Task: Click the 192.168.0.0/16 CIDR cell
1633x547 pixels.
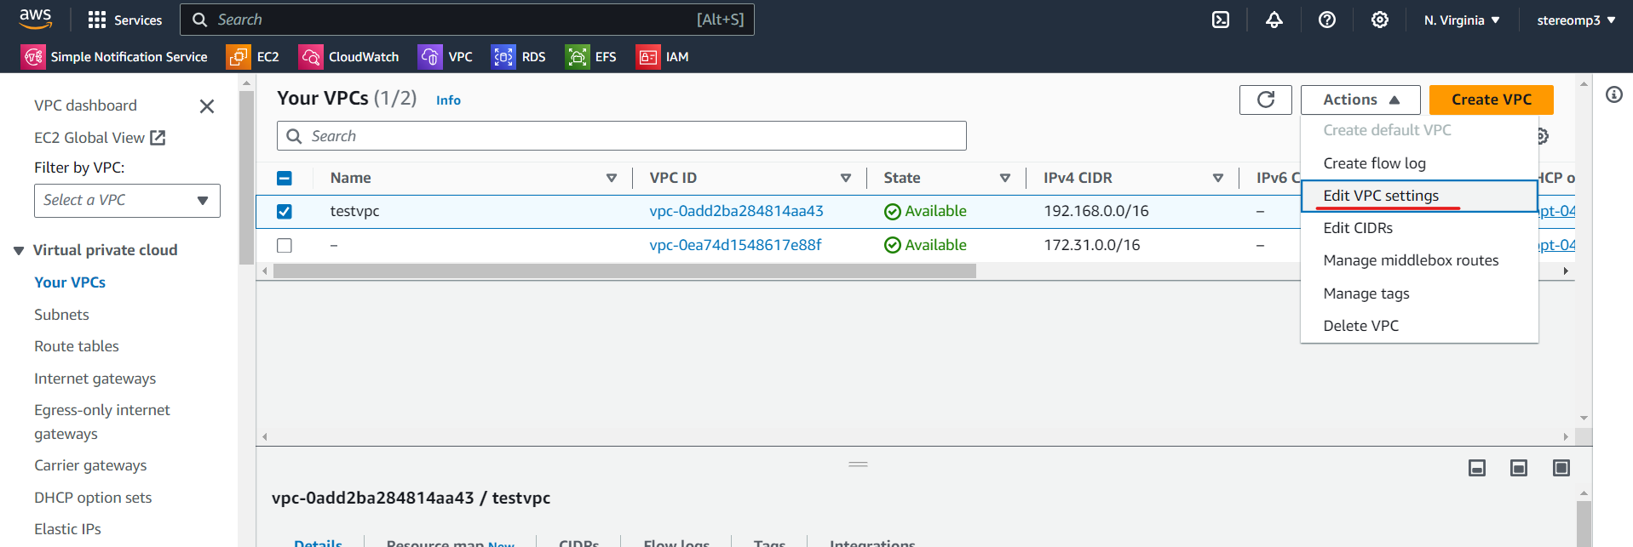Action: (x=1096, y=211)
